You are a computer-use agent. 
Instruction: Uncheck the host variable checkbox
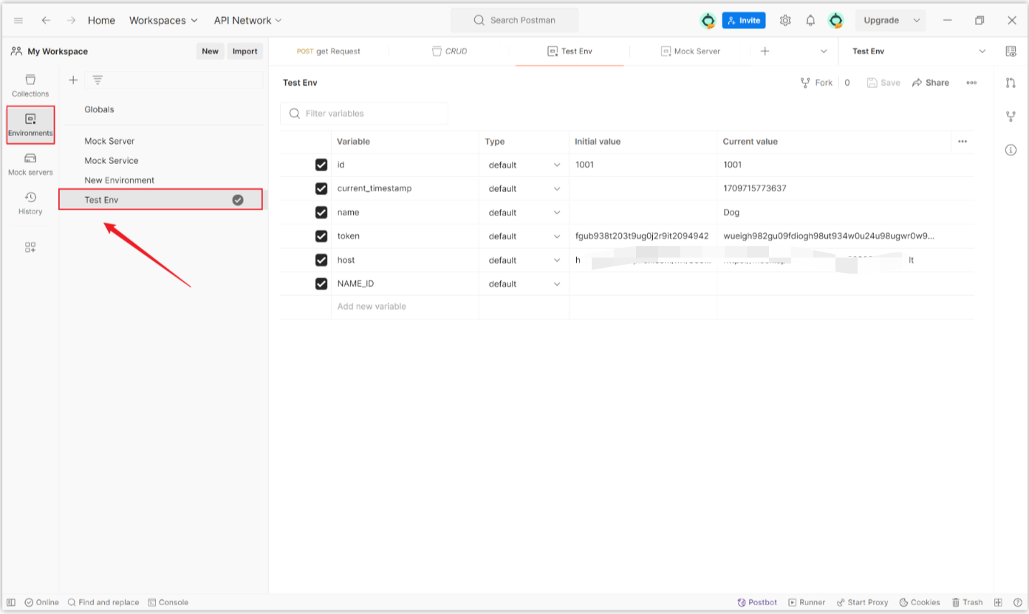click(321, 260)
